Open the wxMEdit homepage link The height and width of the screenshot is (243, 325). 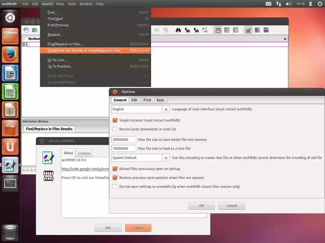click(x=85, y=169)
